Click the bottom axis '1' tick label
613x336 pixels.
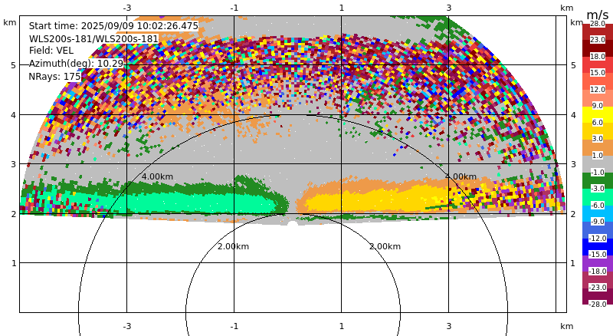point(341,326)
